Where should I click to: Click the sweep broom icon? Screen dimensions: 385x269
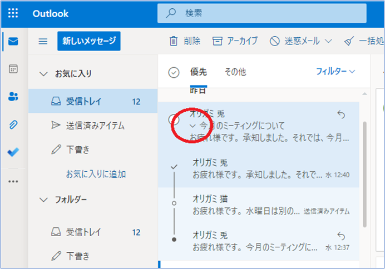point(349,41)
